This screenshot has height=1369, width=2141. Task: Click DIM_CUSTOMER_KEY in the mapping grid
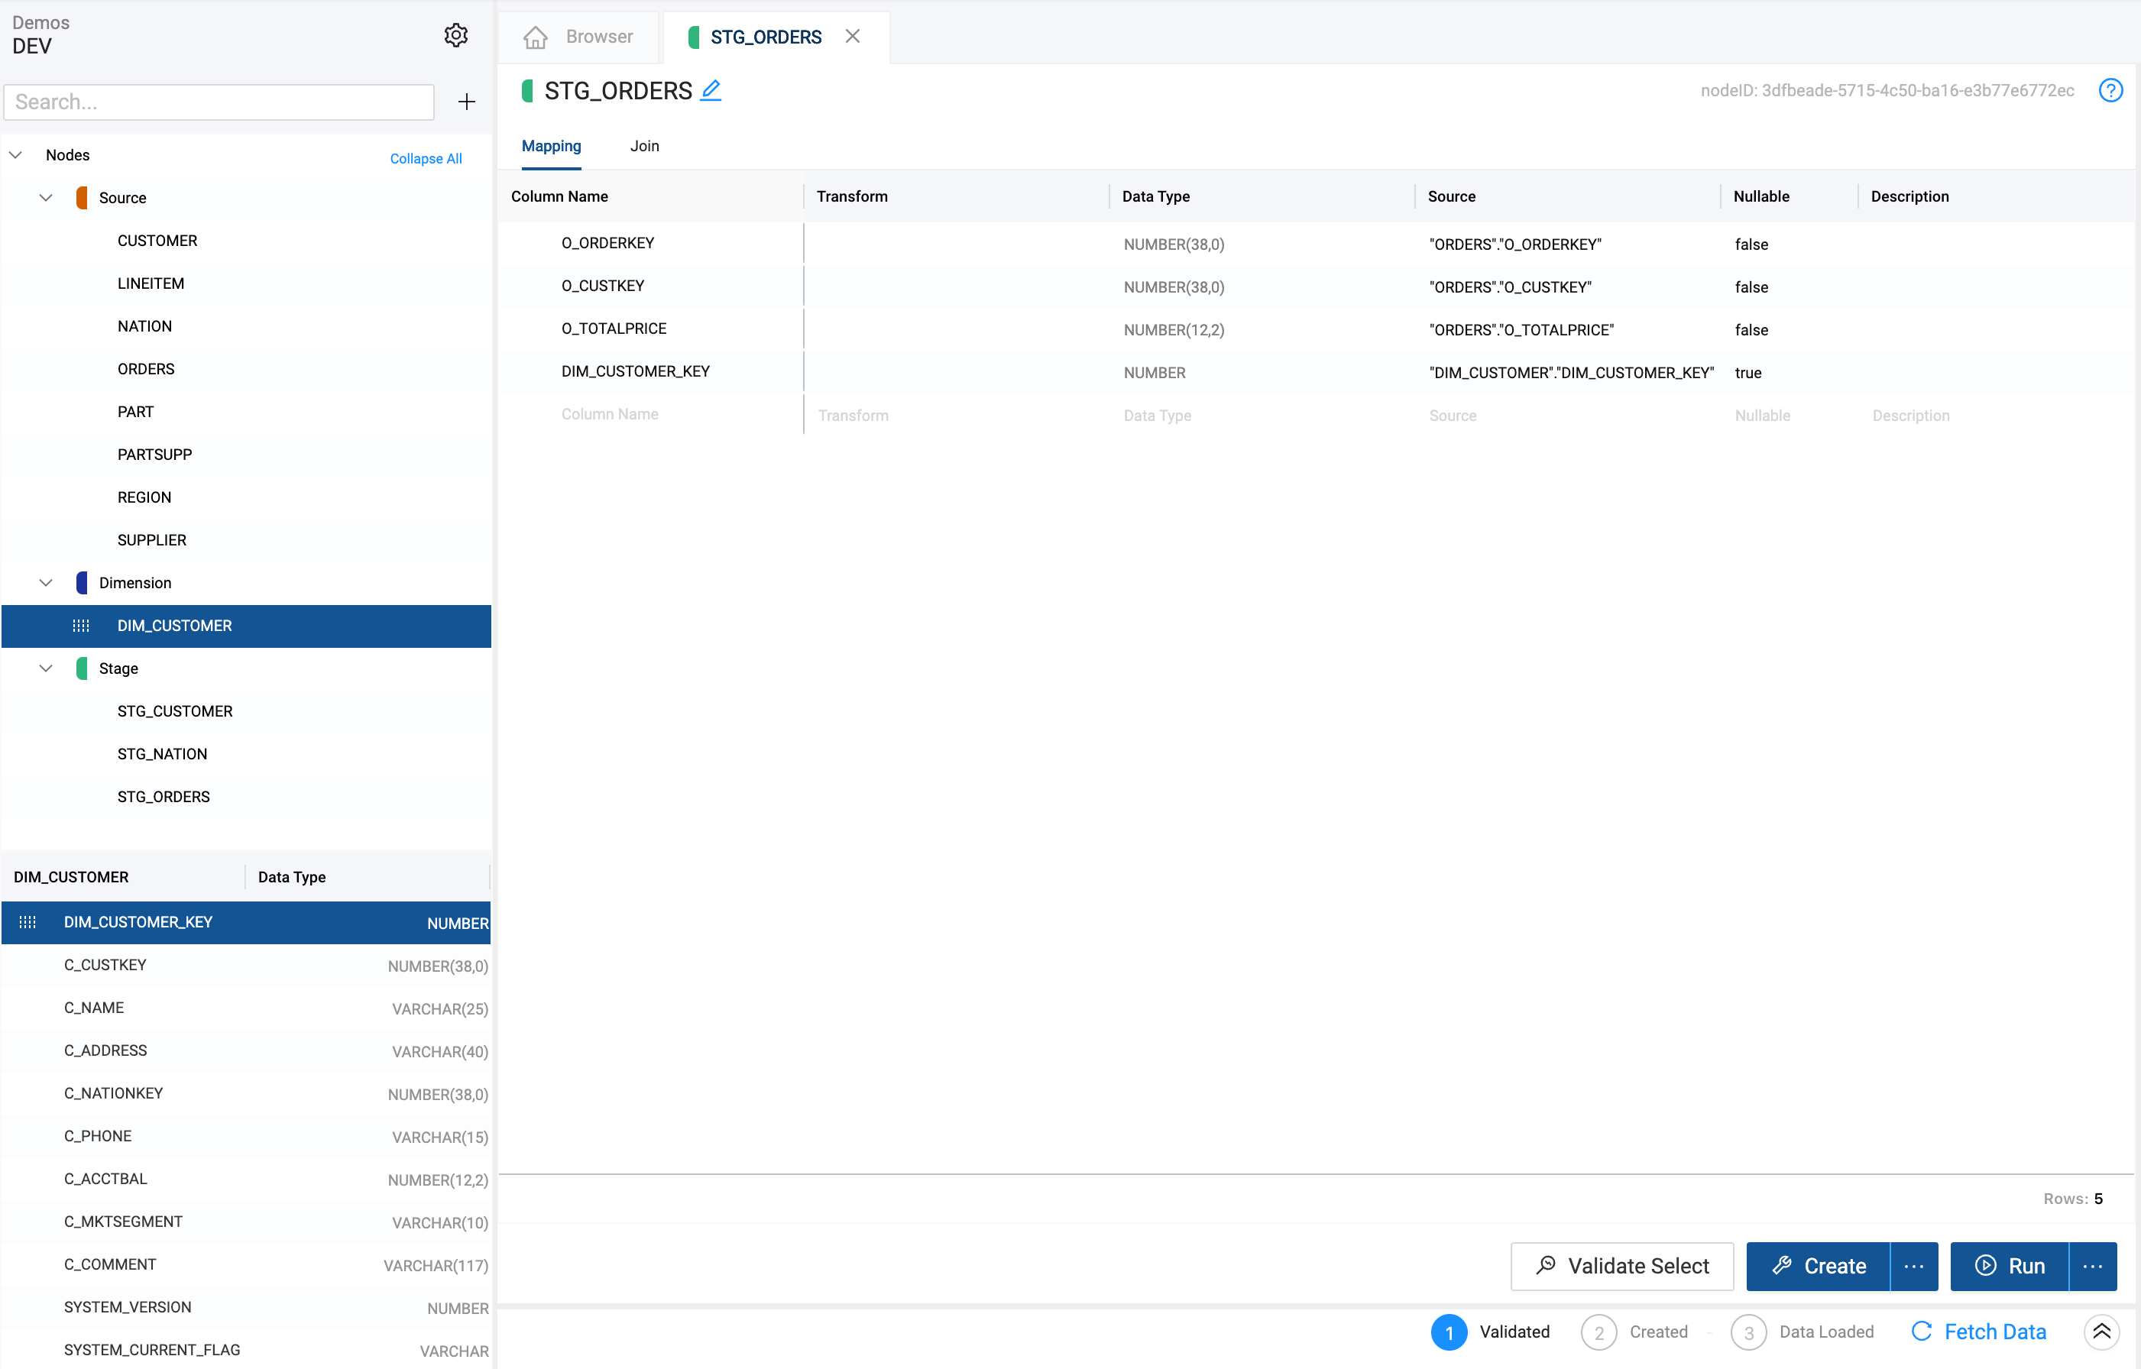636,371
